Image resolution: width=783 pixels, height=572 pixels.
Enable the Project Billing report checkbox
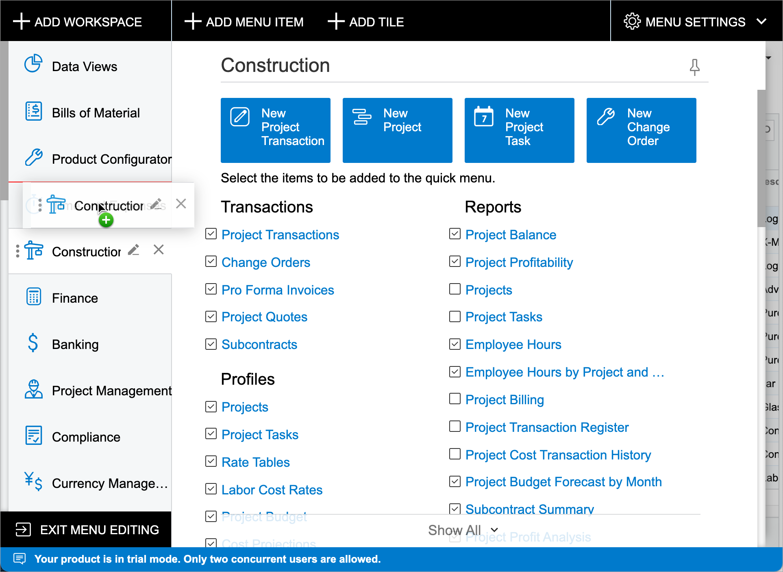pyautogui.click(x=455, y=399)
